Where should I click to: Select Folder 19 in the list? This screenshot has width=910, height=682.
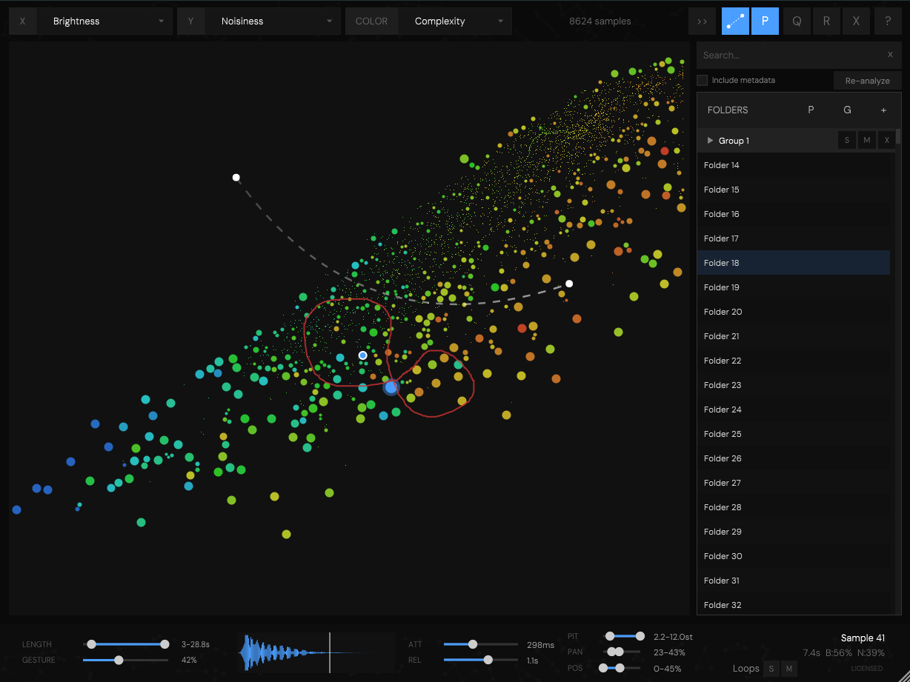(794, 287)
